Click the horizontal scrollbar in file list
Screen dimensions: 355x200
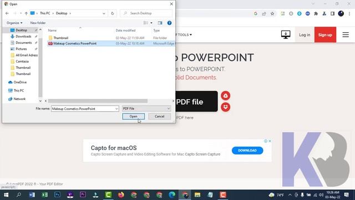click(98, 101)
